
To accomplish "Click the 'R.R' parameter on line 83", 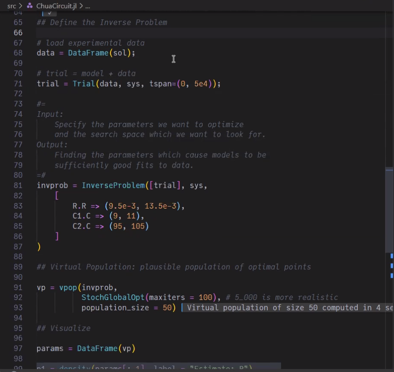I will point(79,206).
